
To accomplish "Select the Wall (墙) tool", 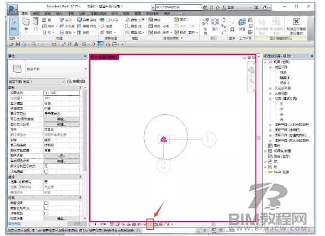I will pos(26,24).
